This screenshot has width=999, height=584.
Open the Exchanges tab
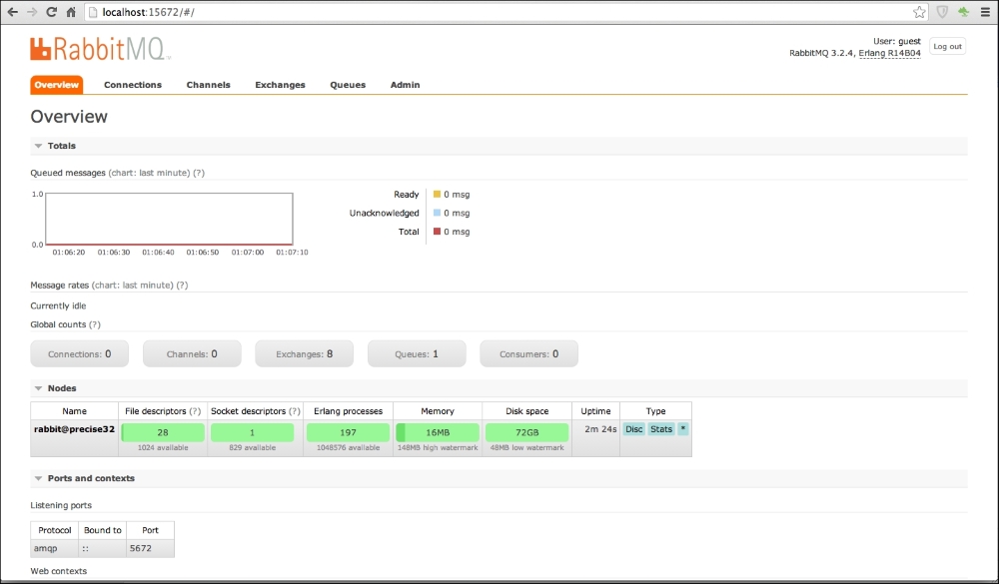click(x=280, y=85)
